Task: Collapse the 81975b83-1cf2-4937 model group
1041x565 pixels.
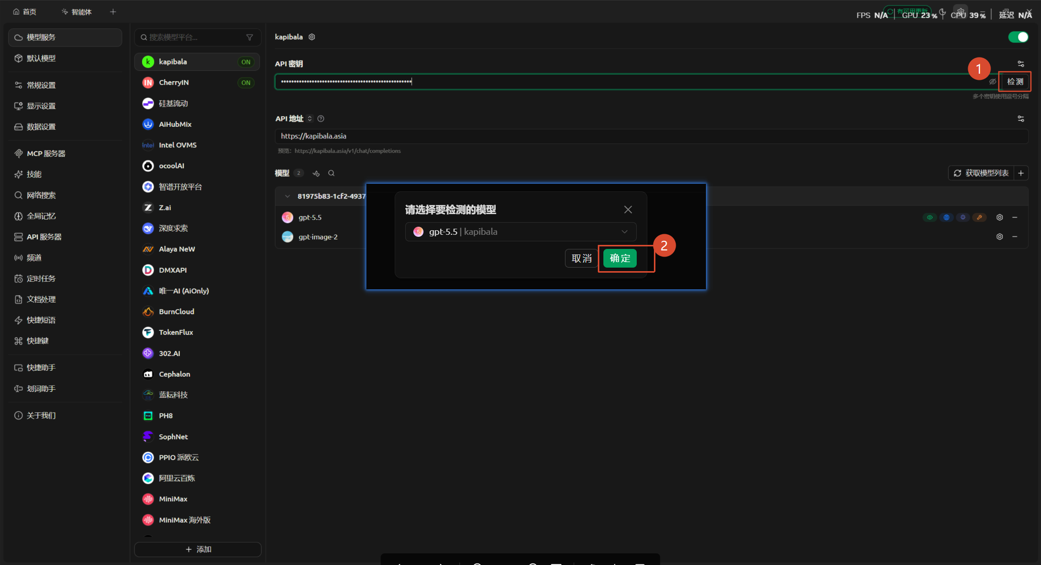Action: tap(288, 196)
